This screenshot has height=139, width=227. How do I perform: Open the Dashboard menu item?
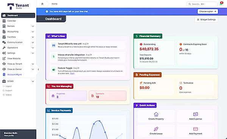(x=18, y=15)
